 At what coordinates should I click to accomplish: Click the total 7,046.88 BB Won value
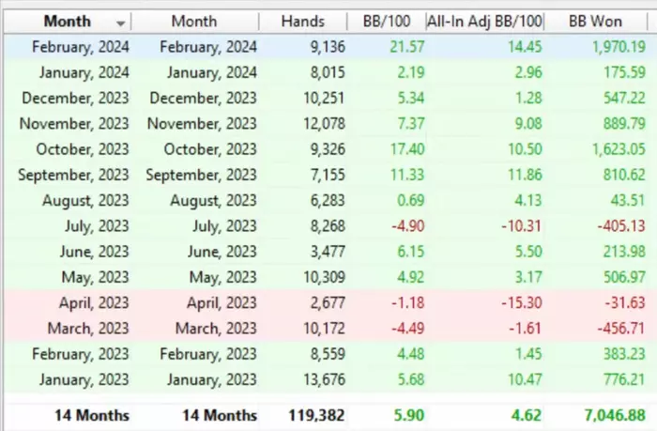[x=615, y=415]
